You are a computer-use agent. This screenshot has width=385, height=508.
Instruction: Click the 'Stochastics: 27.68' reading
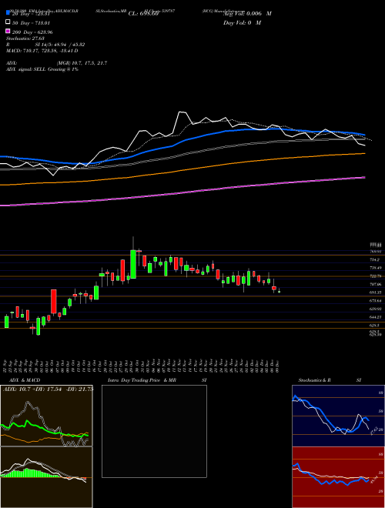25,38
